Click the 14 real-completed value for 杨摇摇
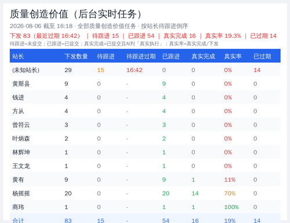 point(195,193)
